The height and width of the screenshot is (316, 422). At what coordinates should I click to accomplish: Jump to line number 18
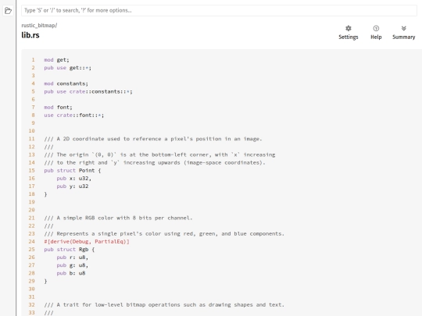click(32, 194)
